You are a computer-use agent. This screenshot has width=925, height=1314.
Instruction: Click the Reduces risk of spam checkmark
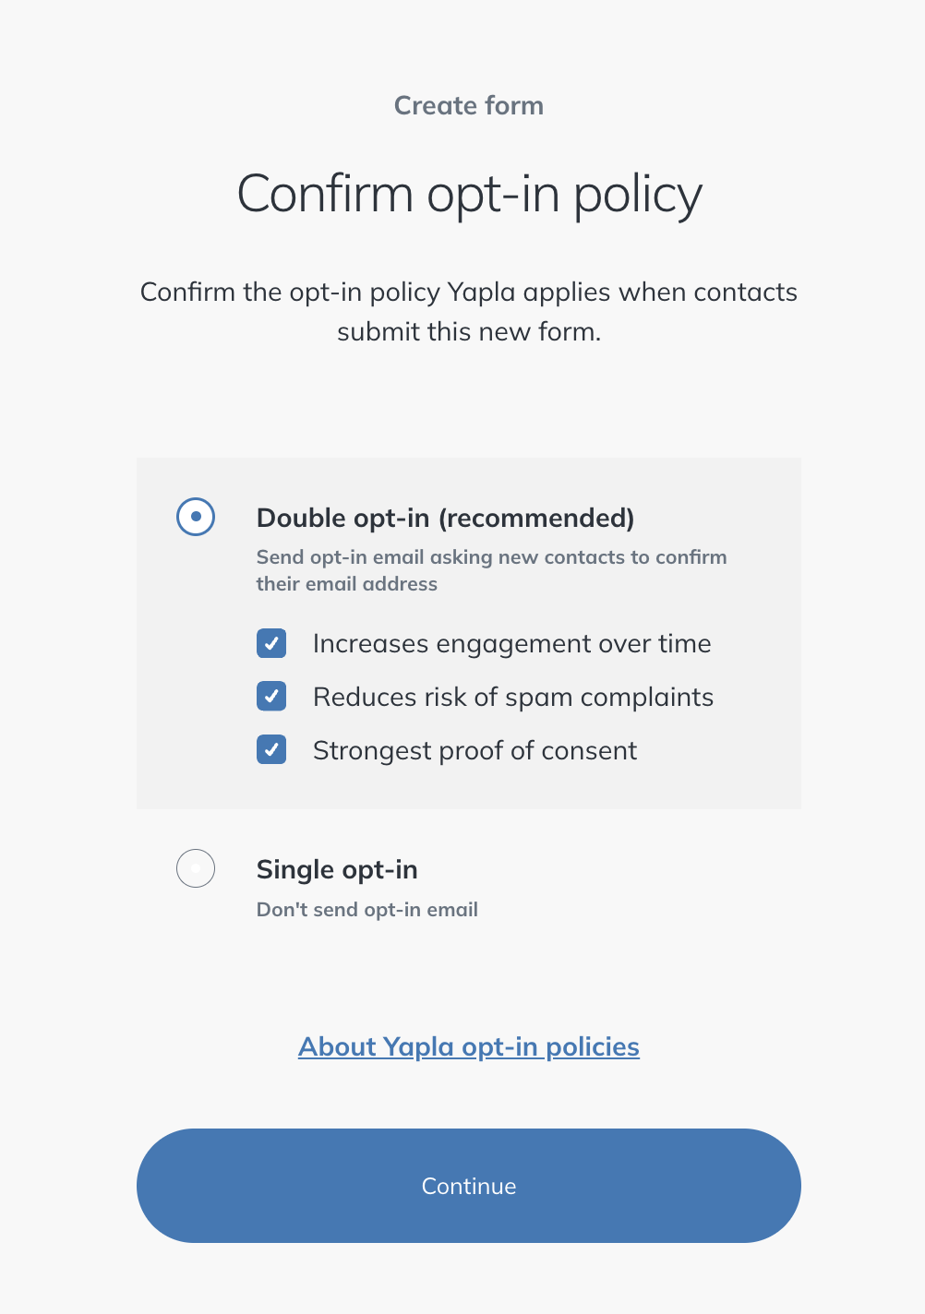[x=271, y=697]
